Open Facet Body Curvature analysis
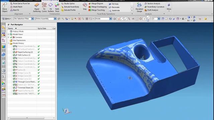The width and height of the screenshot is (214, 120). tap(154, 7)
